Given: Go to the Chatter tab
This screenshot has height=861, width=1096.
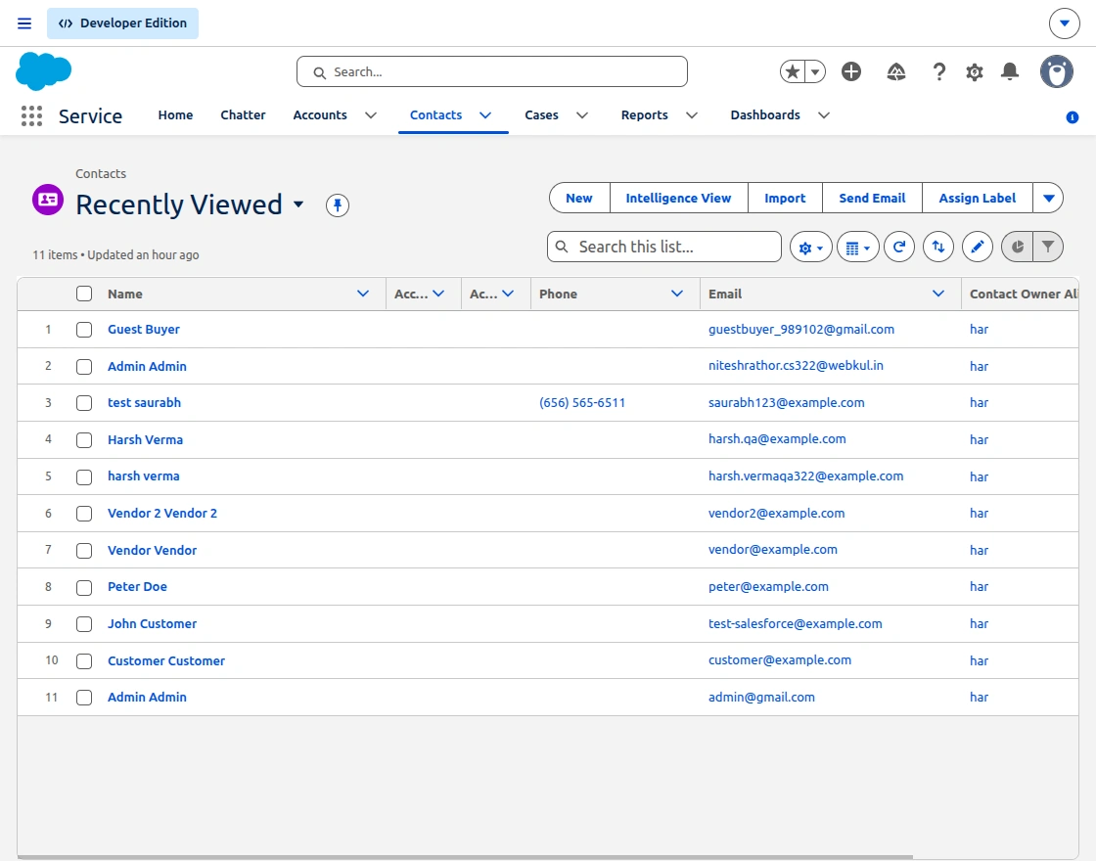Looking at the screenshot, I should pos(244,115).
